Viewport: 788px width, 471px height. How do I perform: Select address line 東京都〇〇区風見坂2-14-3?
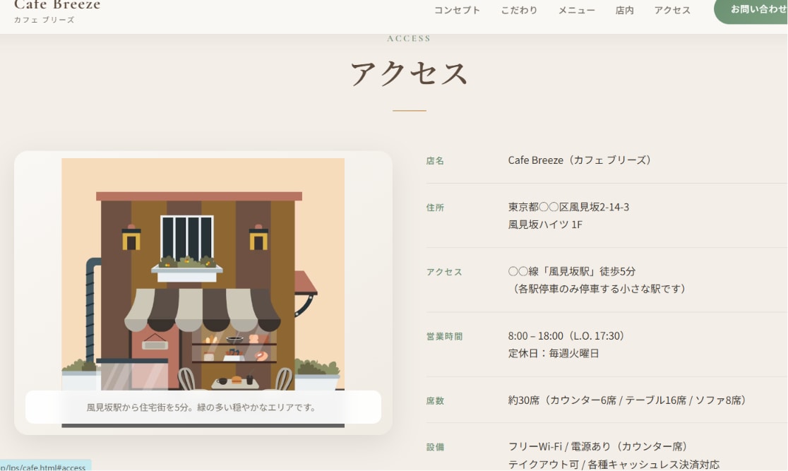point(568,207)
